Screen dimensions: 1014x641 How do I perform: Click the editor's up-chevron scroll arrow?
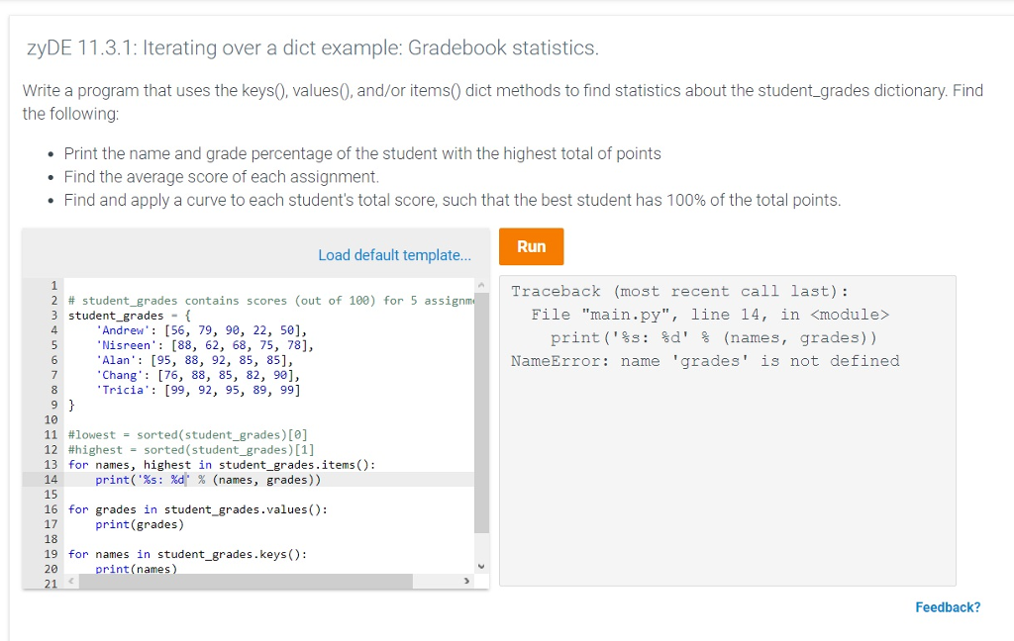click(481, 284)
